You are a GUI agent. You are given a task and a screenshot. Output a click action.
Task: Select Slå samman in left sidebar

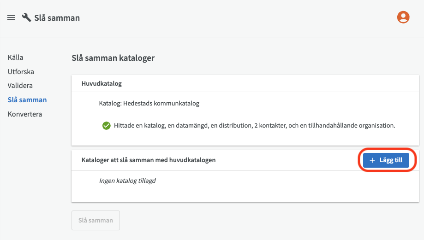(27, 100)
